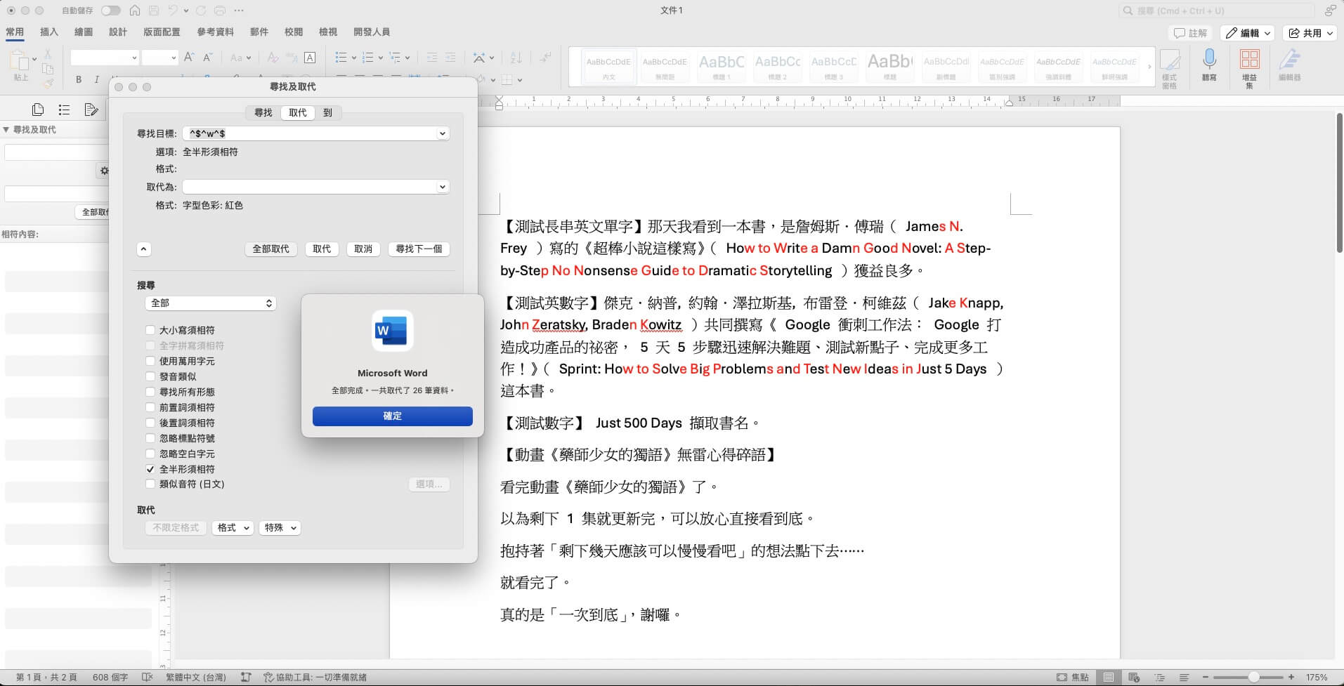The width and height of the screenshot is (1344, 686).
Task: Click the increase font size icon
Action: 189,58
